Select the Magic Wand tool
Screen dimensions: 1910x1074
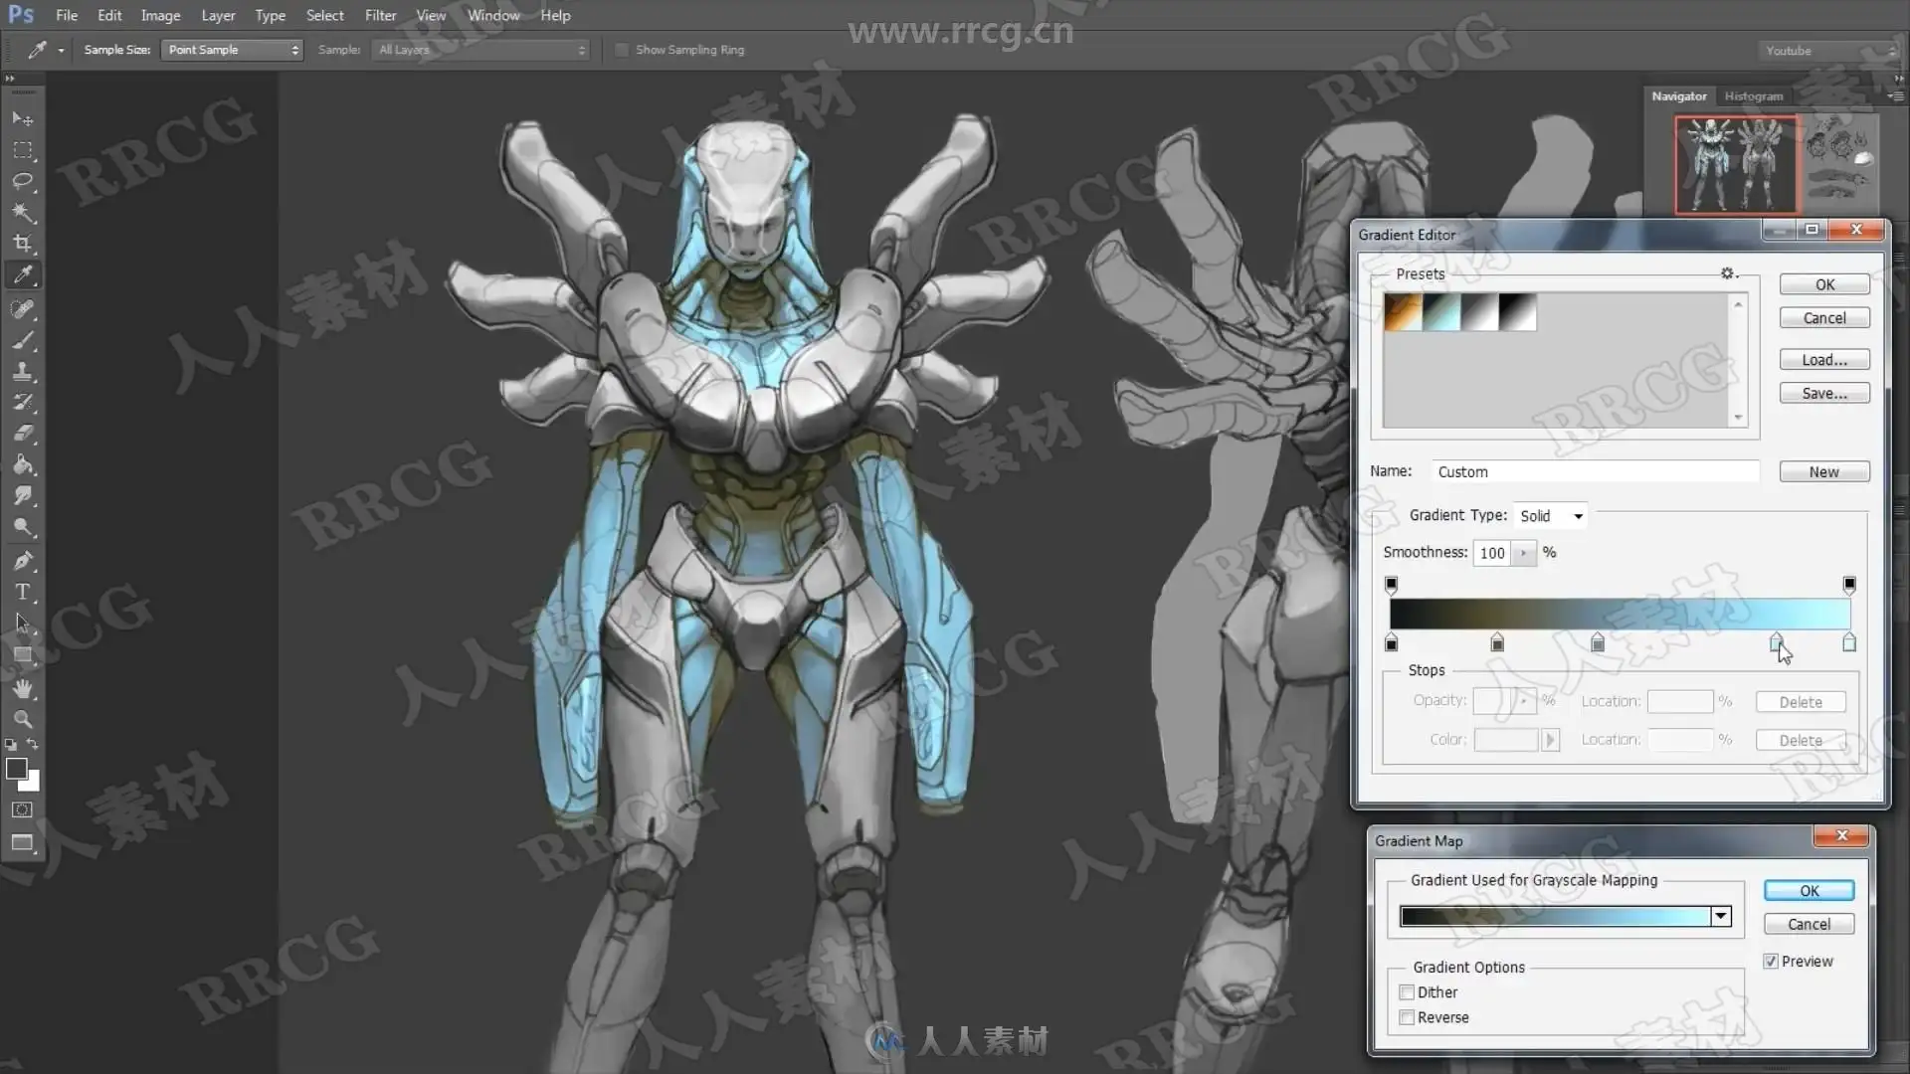click(22, 212)
